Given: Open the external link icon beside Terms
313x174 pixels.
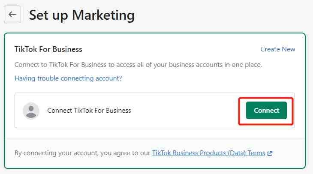Looking at the screenshot, I should click(x=270, y=153).
